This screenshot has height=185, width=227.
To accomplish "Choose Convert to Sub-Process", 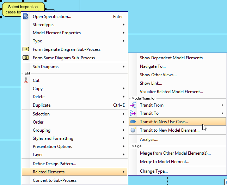I will point(74,180).
